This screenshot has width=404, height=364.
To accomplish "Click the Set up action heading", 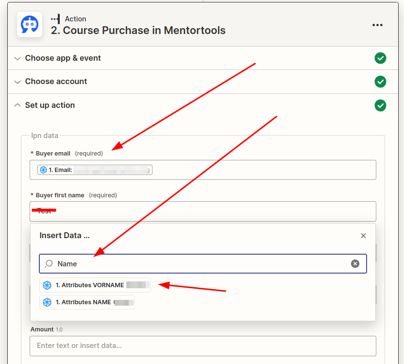I will pyautogui.click(x=50, y=105).
